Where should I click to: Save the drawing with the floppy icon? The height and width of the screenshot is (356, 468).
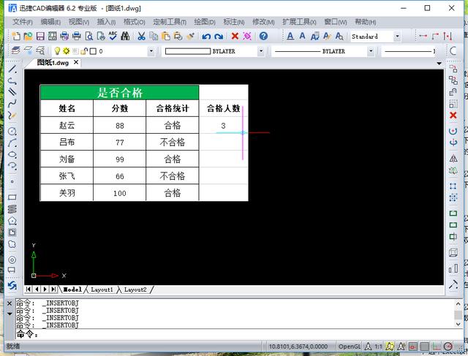(x=40, y=36)
